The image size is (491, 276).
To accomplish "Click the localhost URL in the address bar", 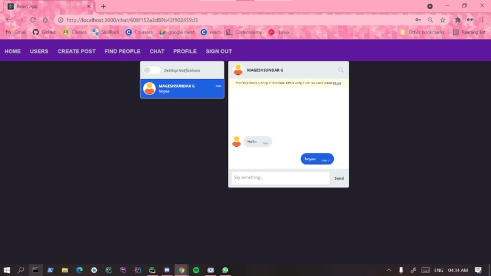I will [x=132, y=20].
